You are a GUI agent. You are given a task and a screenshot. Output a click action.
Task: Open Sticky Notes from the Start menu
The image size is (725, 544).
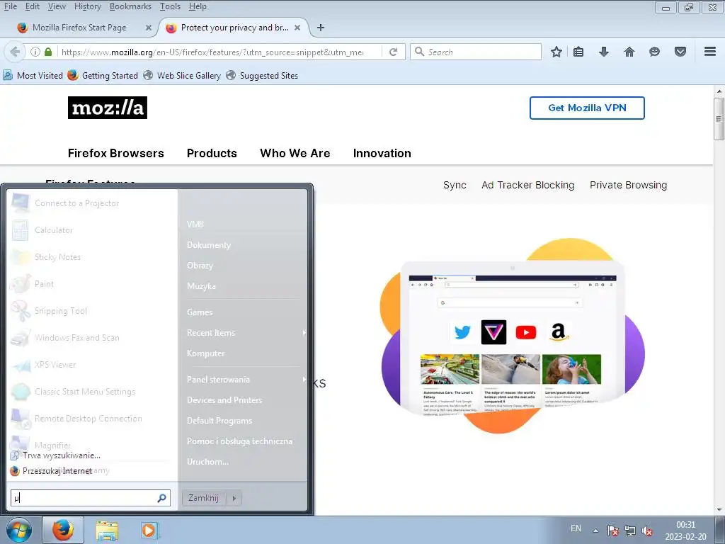[91, 256]
